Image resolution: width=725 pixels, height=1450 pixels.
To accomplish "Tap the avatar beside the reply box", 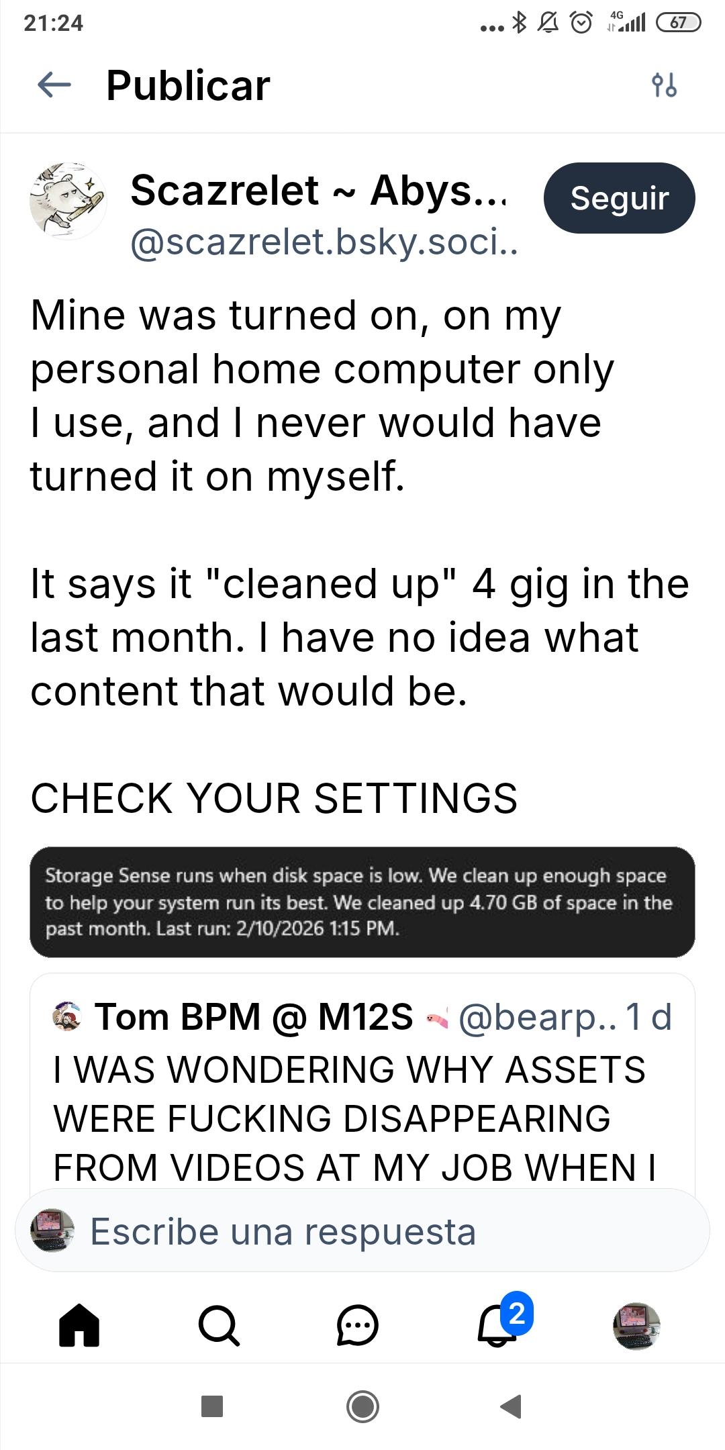I will coord(52,1230).
